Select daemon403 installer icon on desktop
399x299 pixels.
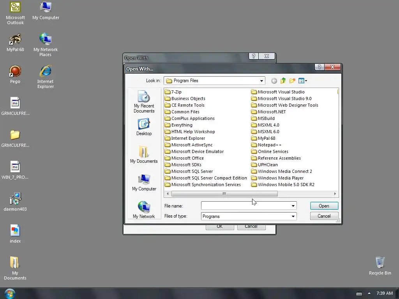coord(15,202)
